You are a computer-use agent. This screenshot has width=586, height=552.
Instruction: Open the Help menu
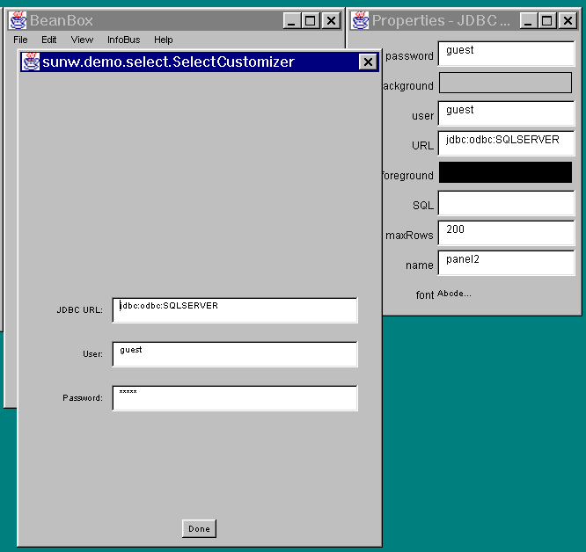click(x=163, y=40)
